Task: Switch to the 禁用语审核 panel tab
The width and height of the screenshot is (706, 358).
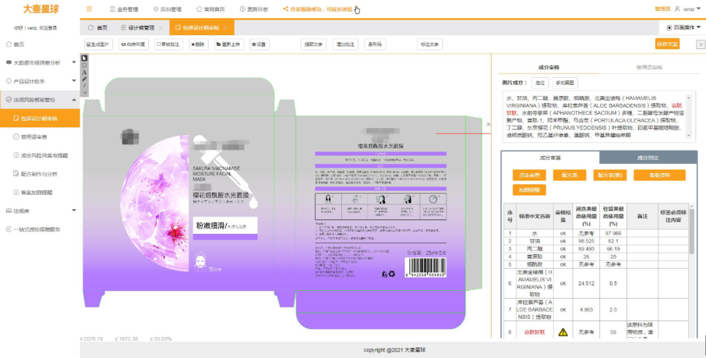Action: (649, 67)
